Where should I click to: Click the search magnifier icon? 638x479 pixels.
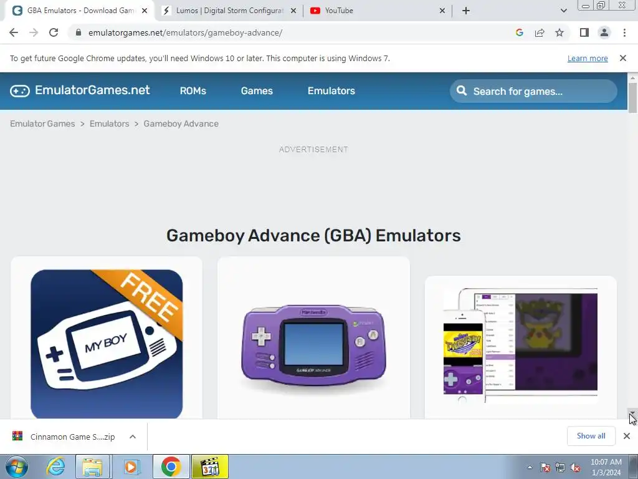pos(462,90)
